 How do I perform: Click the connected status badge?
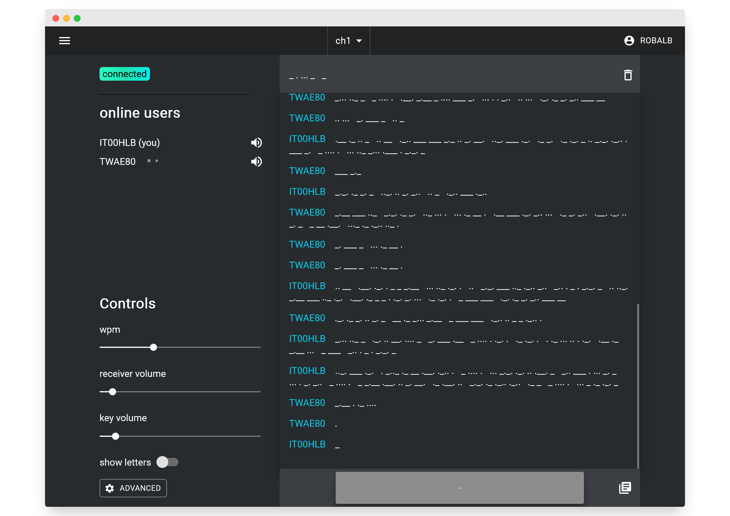tap(124, 74)
